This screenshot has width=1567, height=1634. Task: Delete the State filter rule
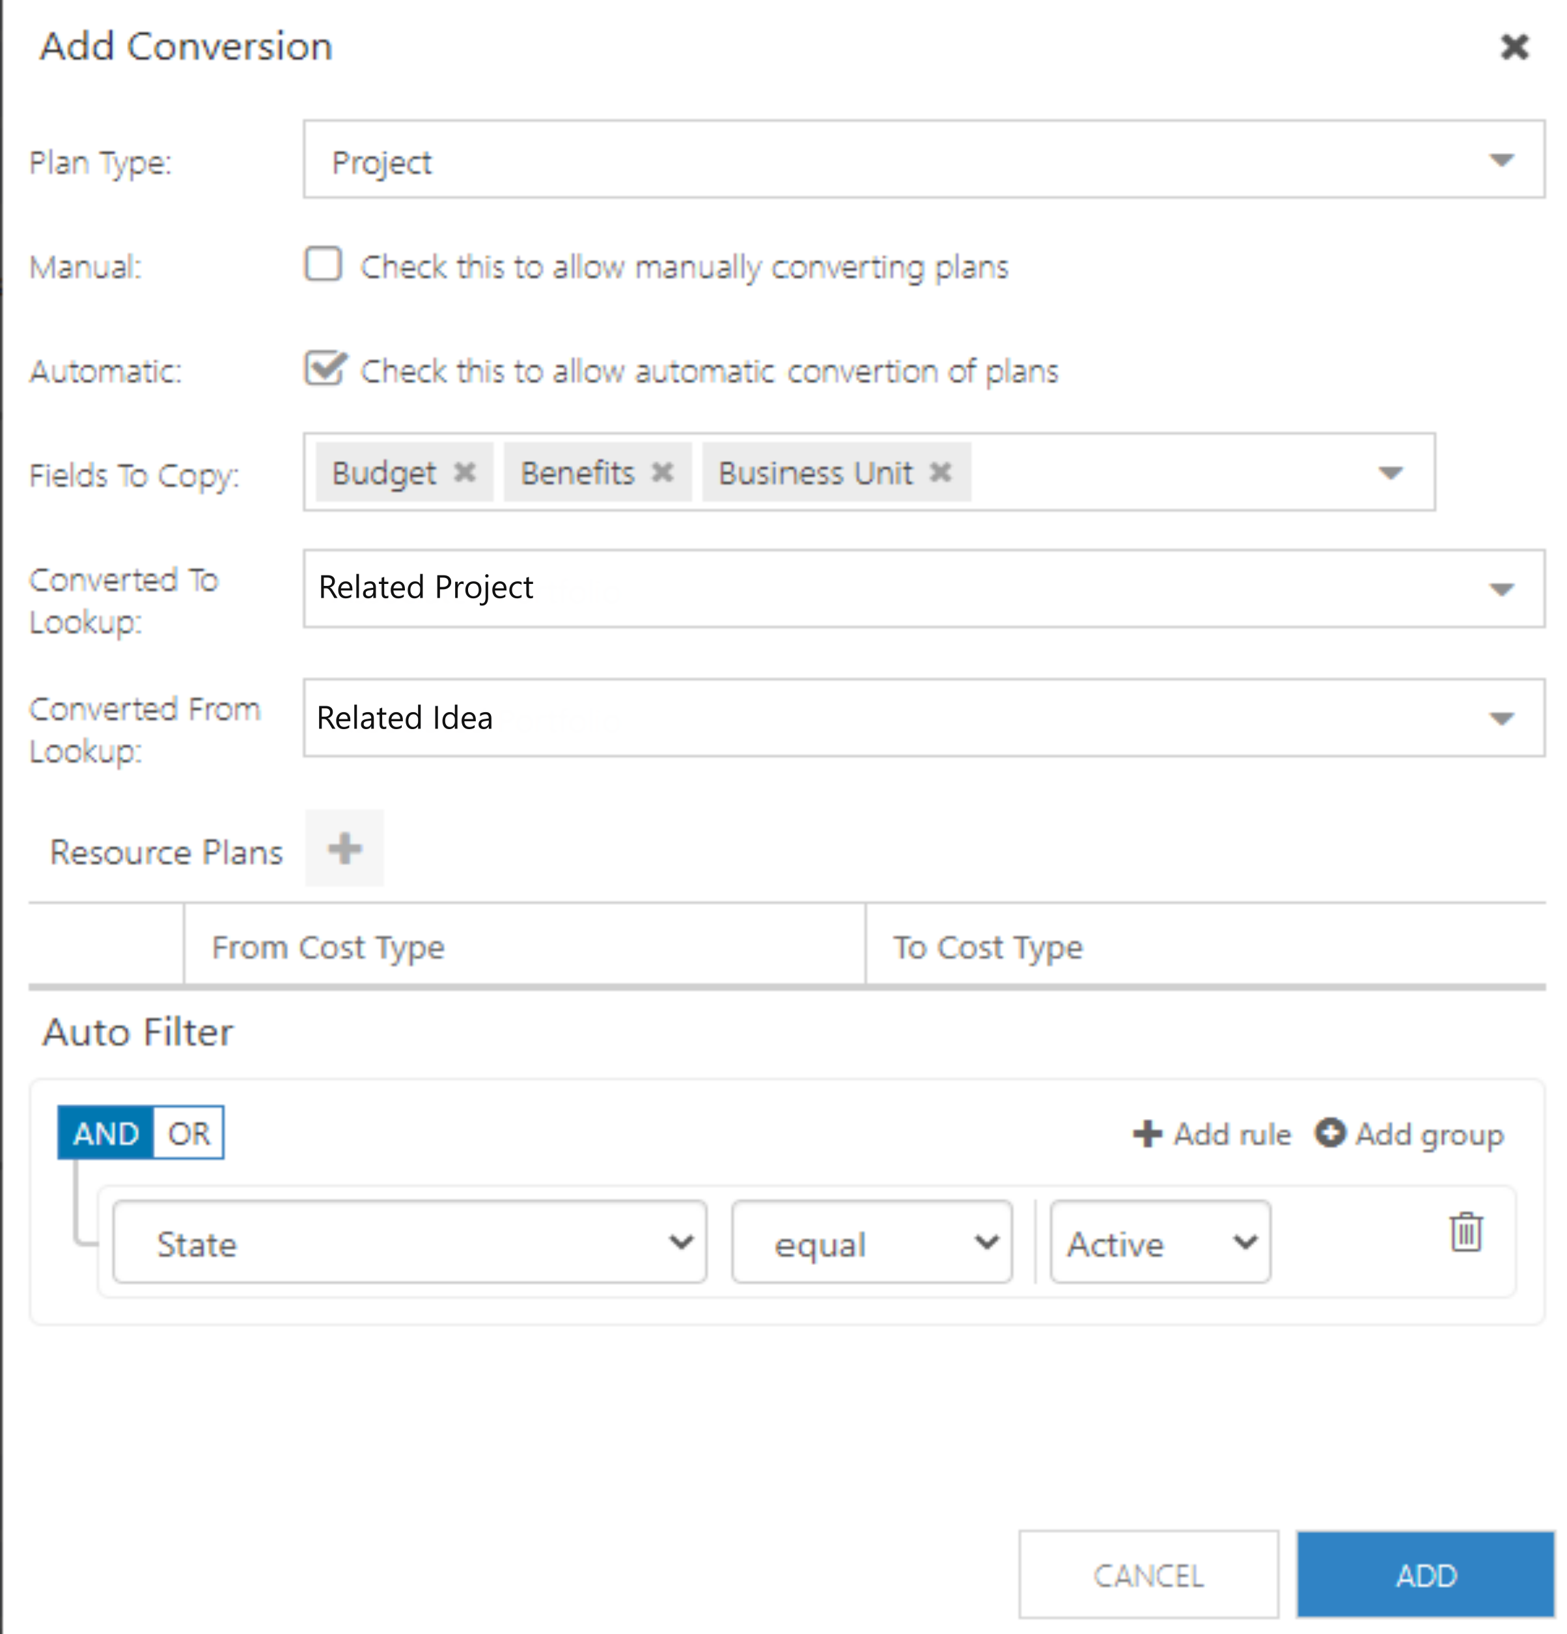point(1465,1232)
